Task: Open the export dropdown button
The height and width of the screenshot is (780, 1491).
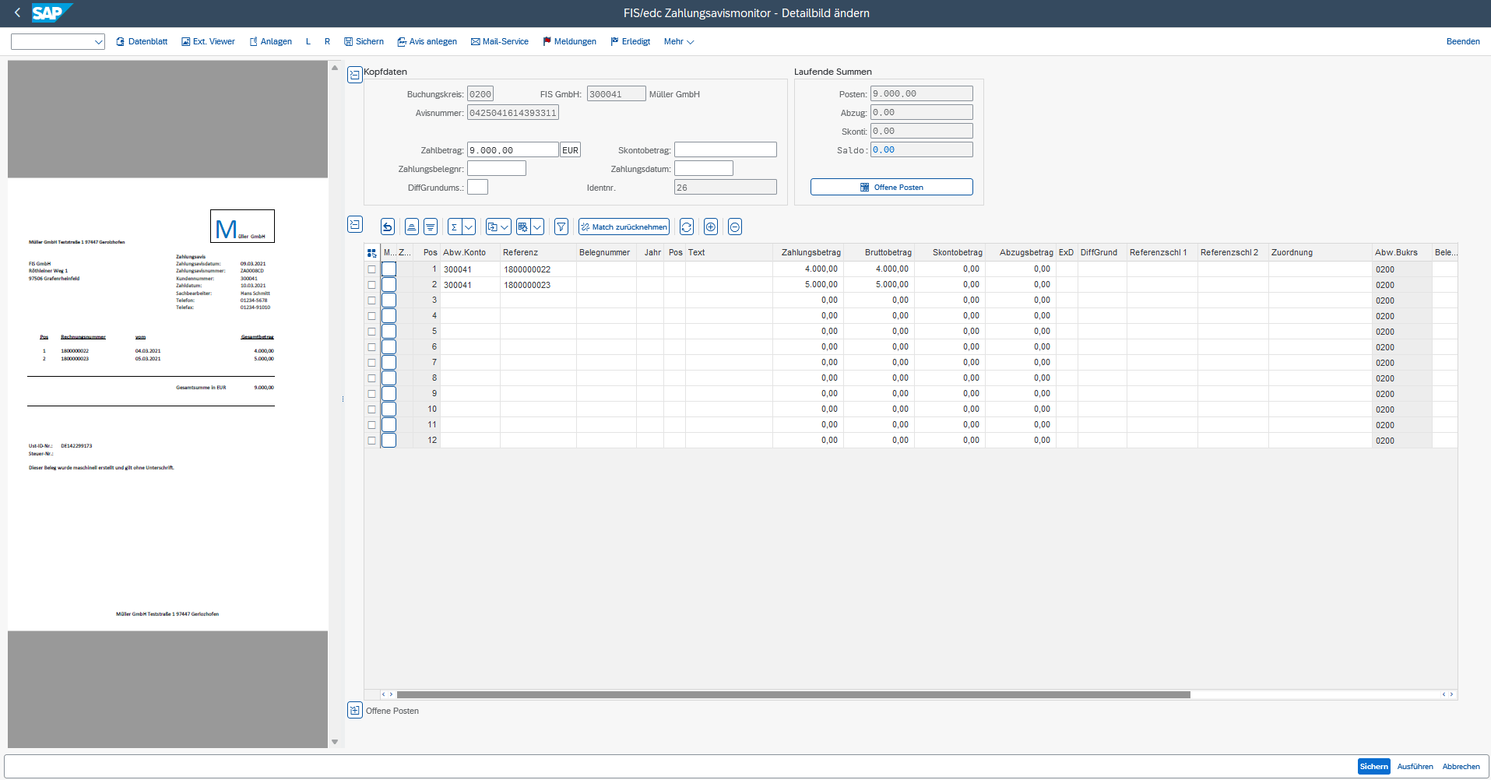Action: (498, 227)
